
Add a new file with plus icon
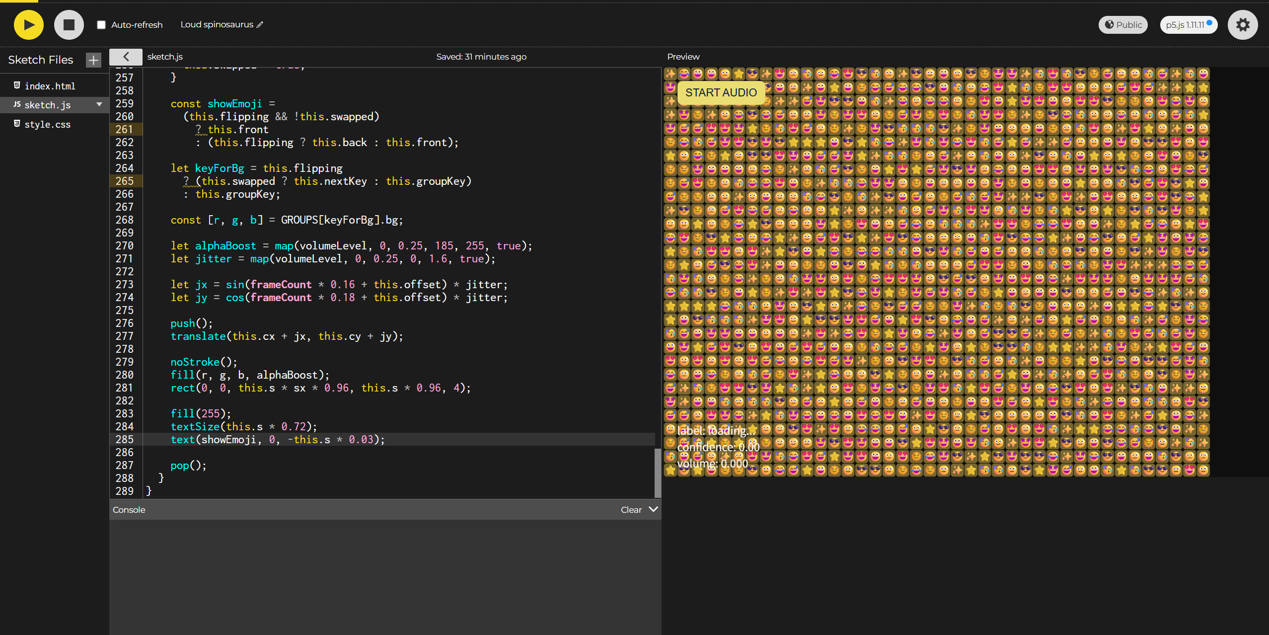tap(93, 60)
